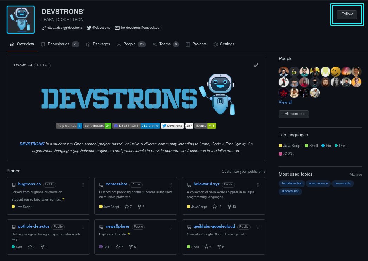Image resolution: width=368 pixels, height=261 pixels.
Task: Open the Settings tab
Action: click(x=224, y=44)
